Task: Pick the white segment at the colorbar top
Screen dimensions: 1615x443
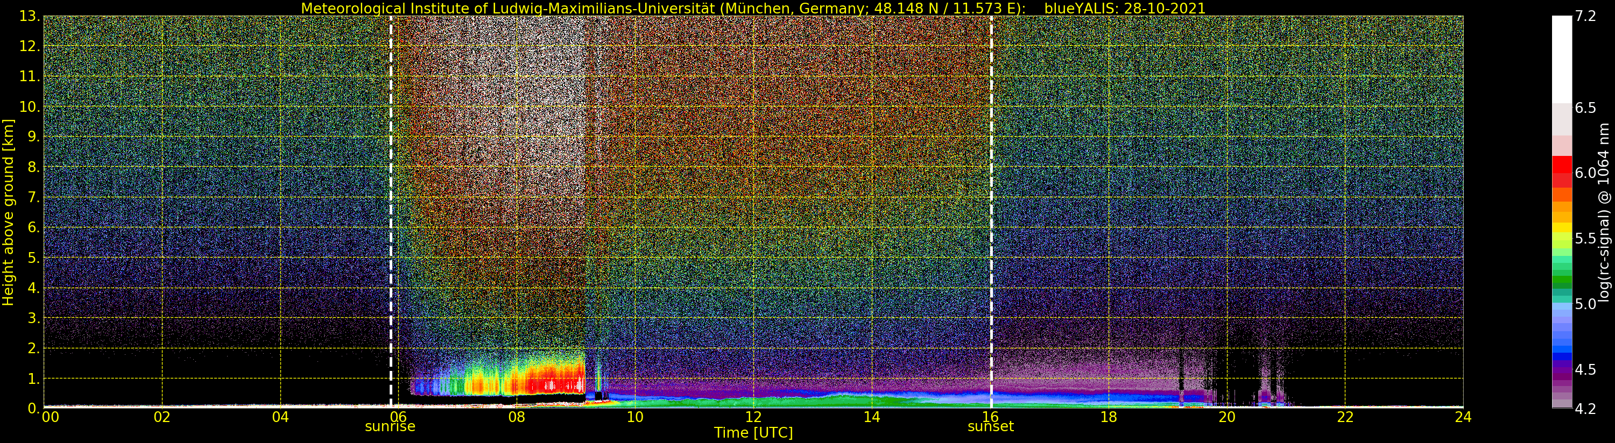Action: 1562,60
